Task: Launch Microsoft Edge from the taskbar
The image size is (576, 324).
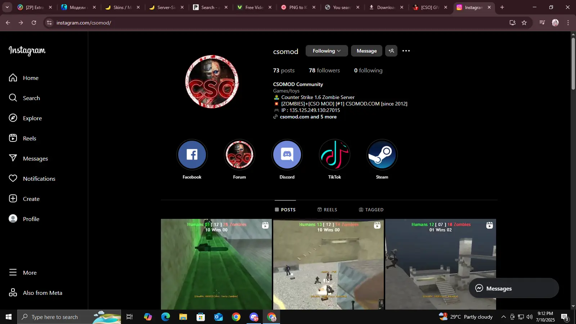Action: pos(166,317)
